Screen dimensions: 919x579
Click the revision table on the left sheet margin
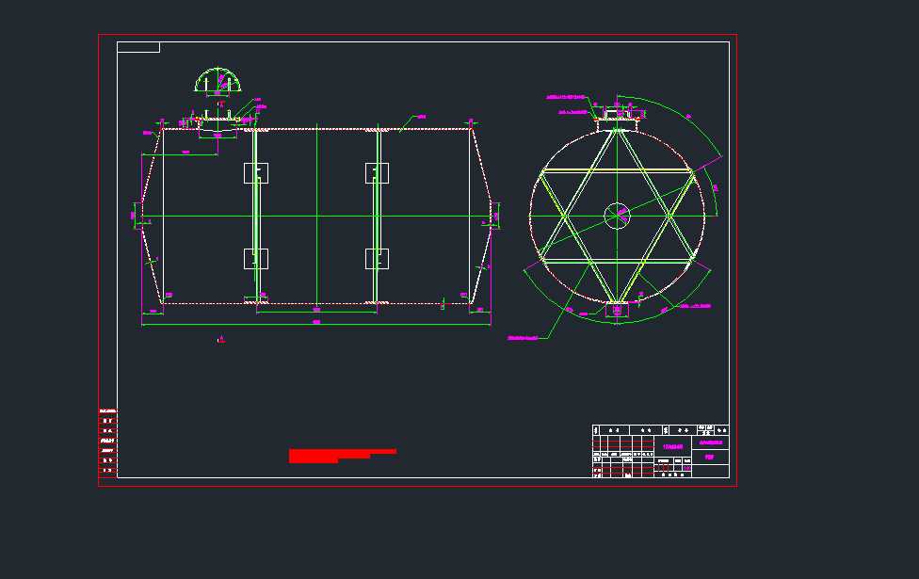[108, 442]
